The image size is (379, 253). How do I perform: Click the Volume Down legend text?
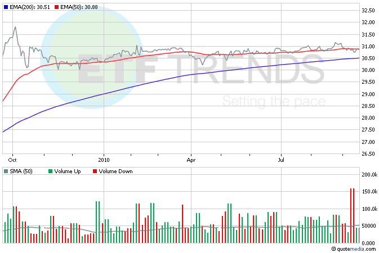tap(115, 171)
